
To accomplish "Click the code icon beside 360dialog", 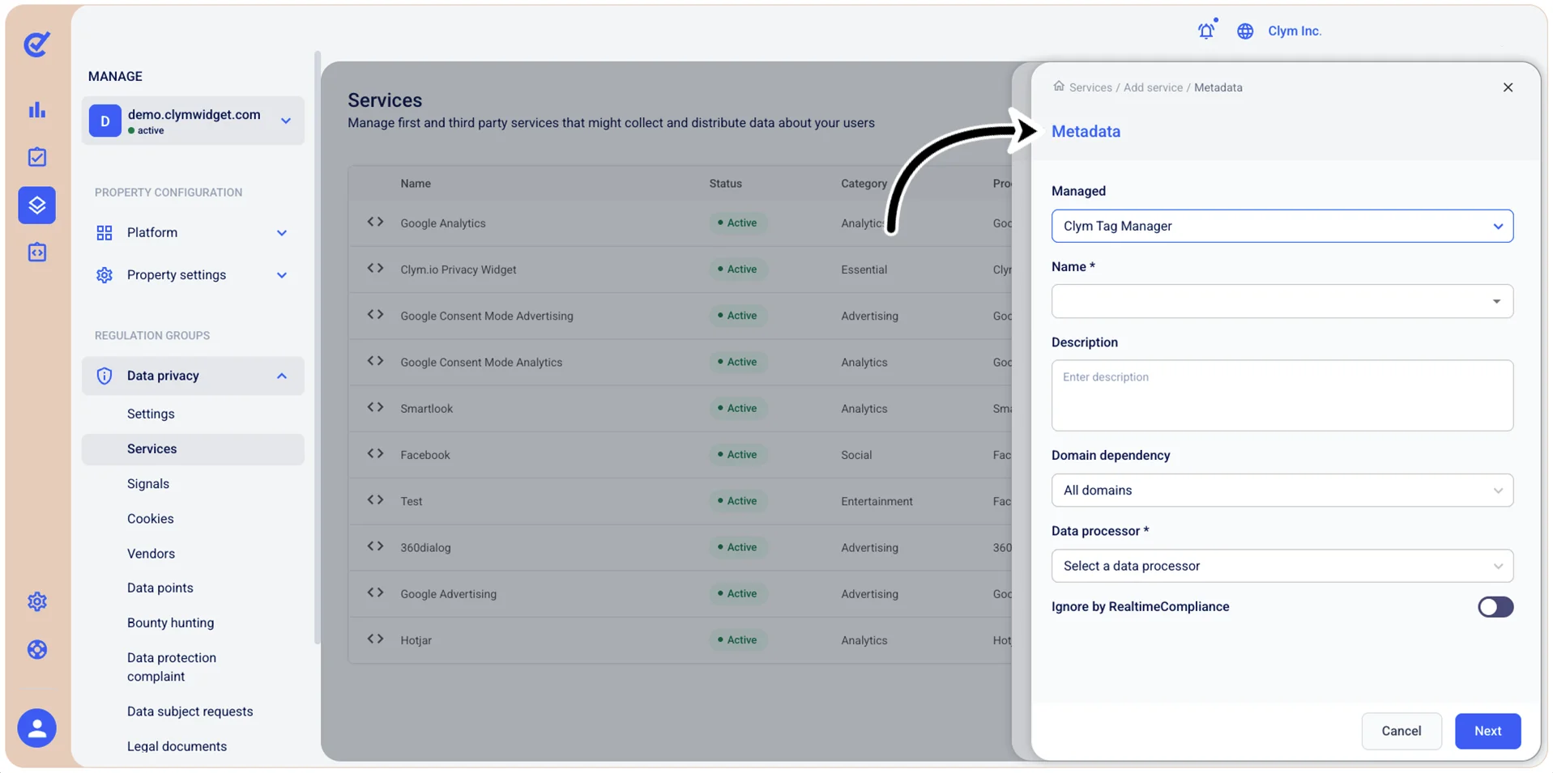I will point(375,546).
